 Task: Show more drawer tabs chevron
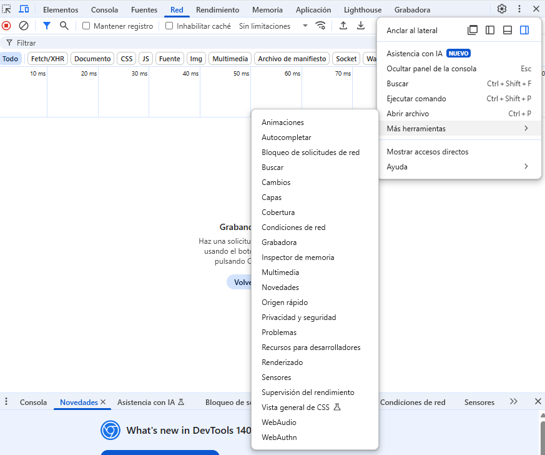point(514,402)
